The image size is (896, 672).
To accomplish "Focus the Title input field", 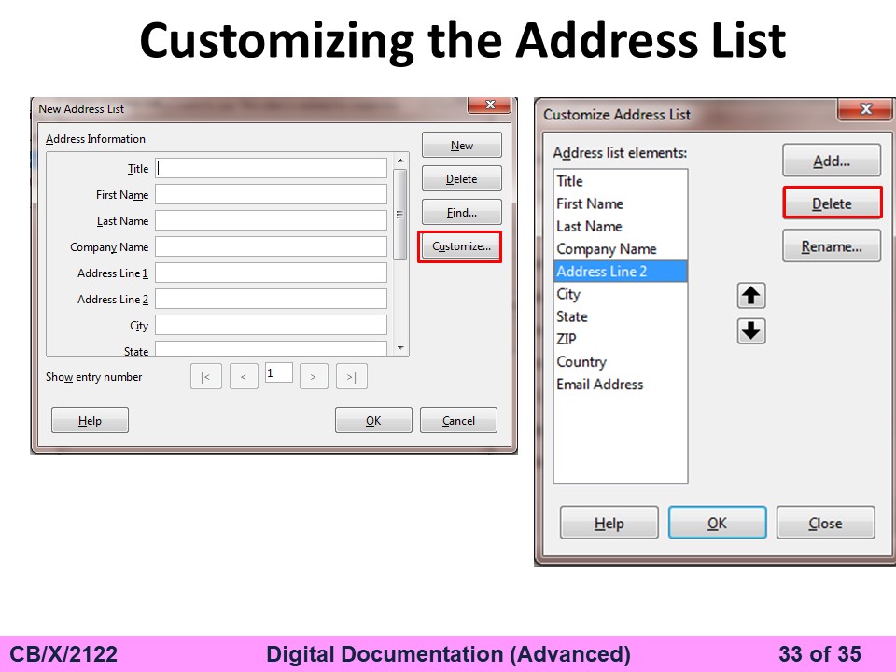I will coord(271,168).
